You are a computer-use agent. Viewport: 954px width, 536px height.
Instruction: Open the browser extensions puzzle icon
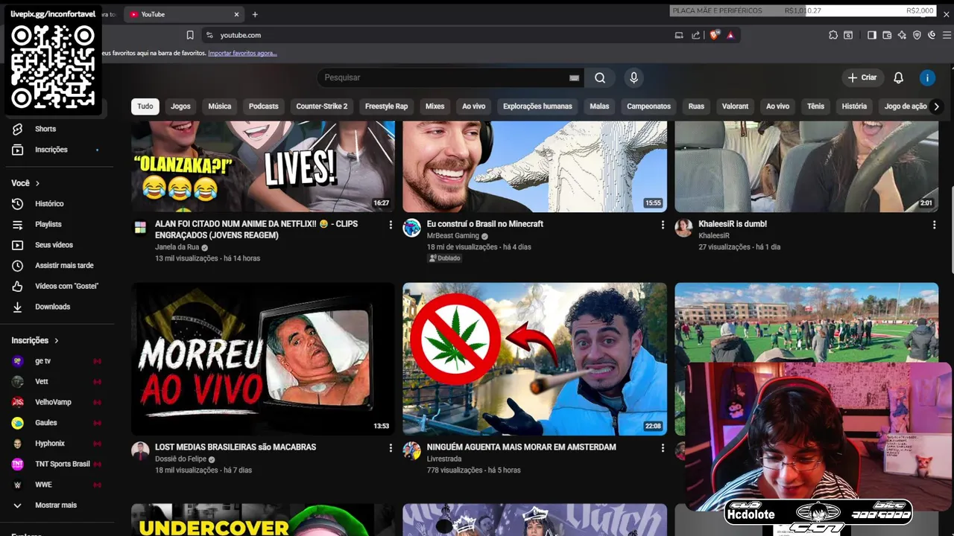tap(833, 35)
